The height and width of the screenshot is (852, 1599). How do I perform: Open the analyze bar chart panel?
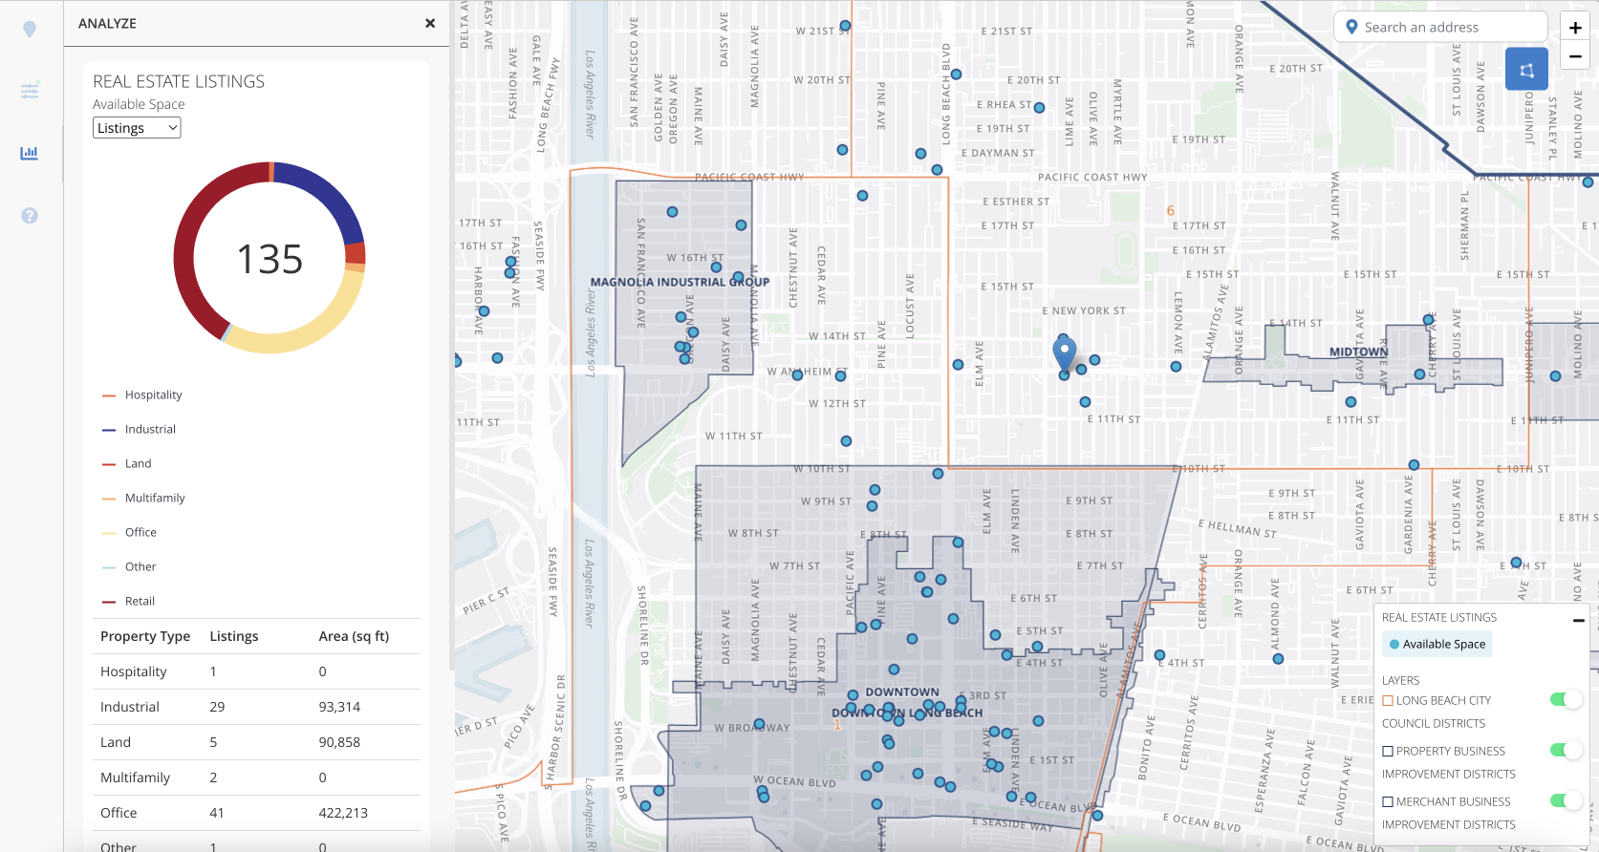click(x=30, y=153)
